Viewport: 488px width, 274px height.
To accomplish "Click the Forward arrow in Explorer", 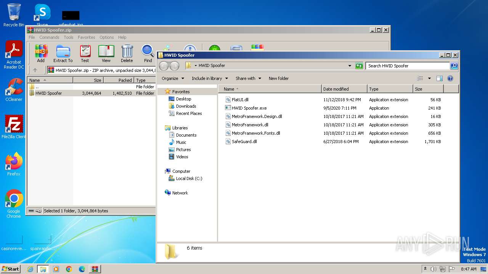I will [x=174, y=66].
